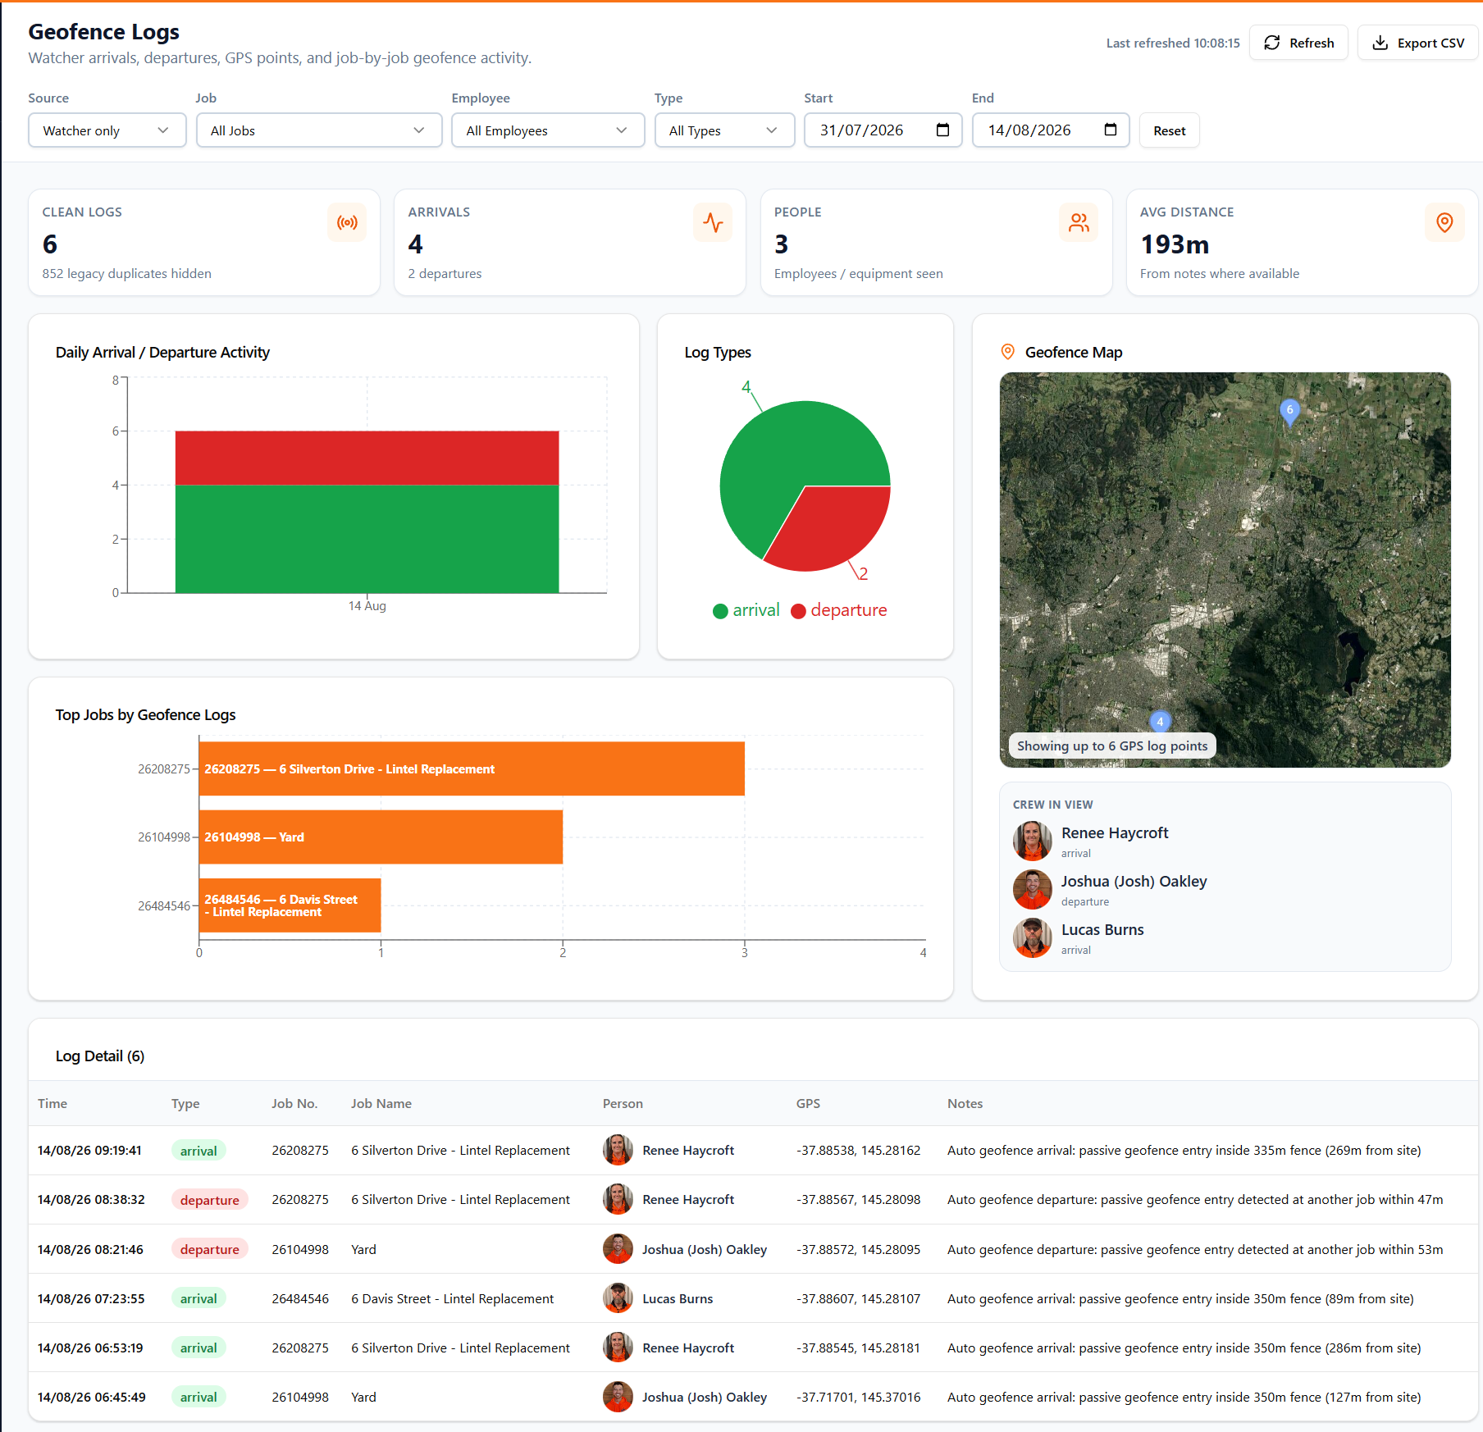
Task: Click the users icon on People card
Action: tap(1079, 222)
